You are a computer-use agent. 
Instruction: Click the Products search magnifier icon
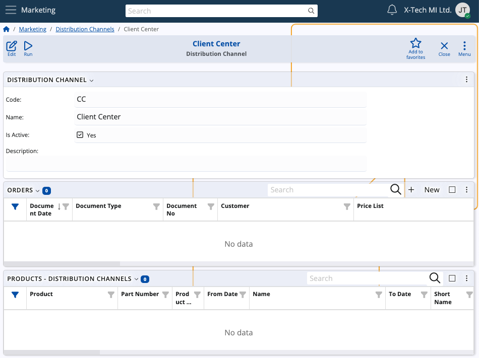coord(435,278)
